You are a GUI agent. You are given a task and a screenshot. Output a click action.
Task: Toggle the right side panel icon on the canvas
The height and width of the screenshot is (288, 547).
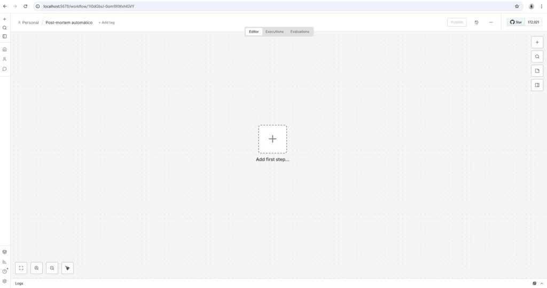(537, 85)
